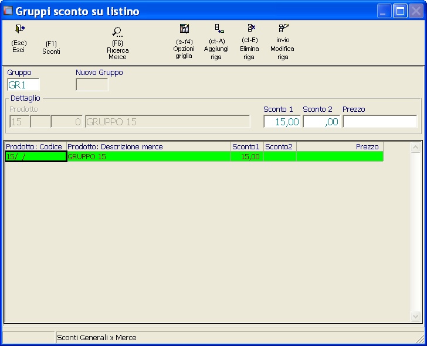Open the Opzioni griglia grid icon
This screenshot has height=346, width=427.
(x=184, y=28)
